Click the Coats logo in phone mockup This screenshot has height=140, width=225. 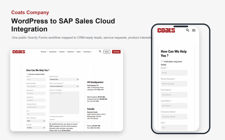click(166, 30)
